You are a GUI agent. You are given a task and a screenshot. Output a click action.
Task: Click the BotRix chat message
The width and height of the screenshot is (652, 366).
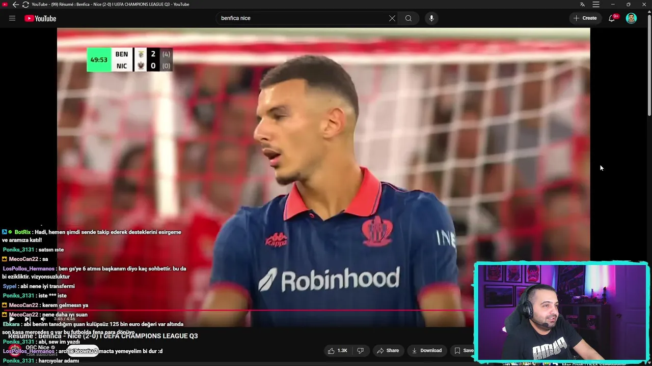tap(92, 236)
